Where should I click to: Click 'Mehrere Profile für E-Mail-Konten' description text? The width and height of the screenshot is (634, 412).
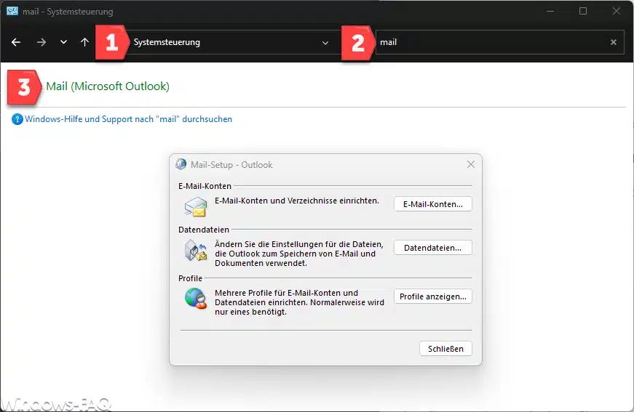[x=299, y=302]
